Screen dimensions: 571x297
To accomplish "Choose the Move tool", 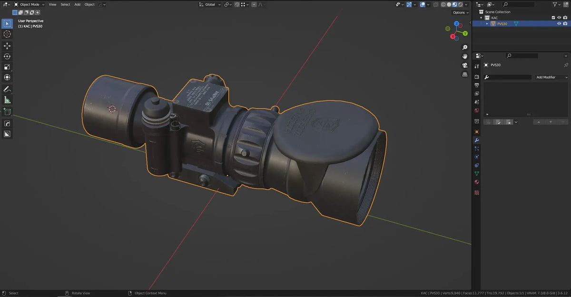I will (x=7, y=46).
